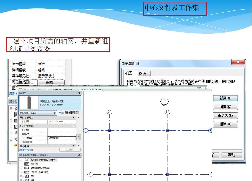Click the 编辑类型 (Edit Type) icon
This screenshot has width=252, height=181.
(61, 113)
